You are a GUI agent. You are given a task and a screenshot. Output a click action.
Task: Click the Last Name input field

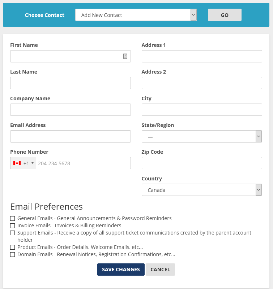click(x=70, y=83)
